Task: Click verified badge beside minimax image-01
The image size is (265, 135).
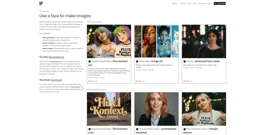Action: coord(137,61)
